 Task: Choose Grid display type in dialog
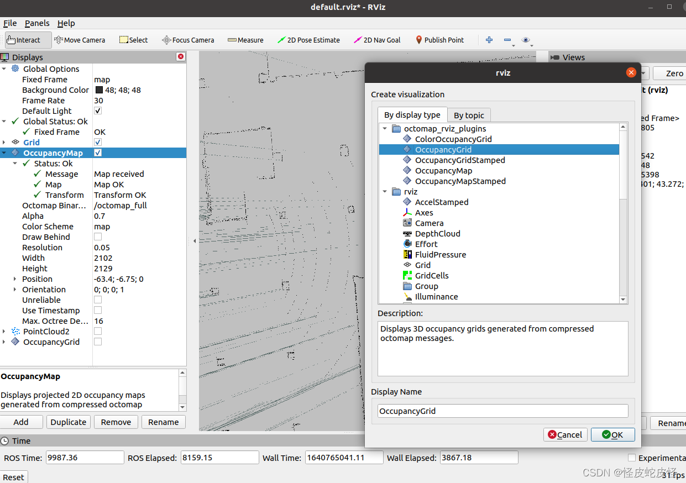pos(423,265)
